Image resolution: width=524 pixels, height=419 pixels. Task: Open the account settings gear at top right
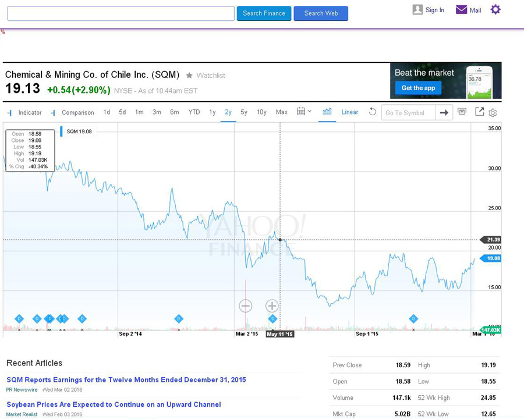pos(495,9)
